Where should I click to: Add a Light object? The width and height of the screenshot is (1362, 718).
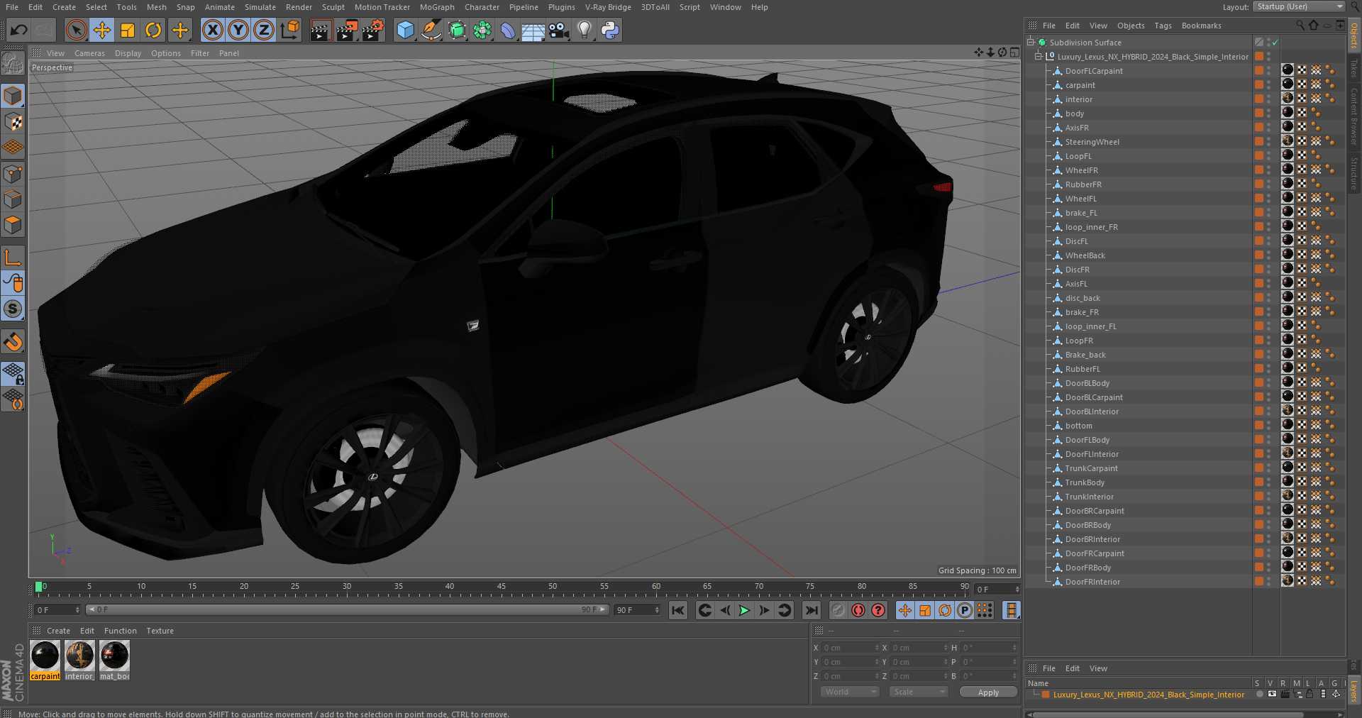click(x=584, y=30)
